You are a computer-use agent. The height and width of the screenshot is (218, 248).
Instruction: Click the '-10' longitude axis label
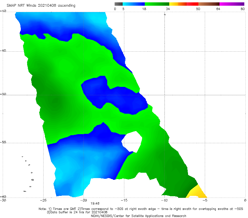pyautogui.click(x=164, y=200)
